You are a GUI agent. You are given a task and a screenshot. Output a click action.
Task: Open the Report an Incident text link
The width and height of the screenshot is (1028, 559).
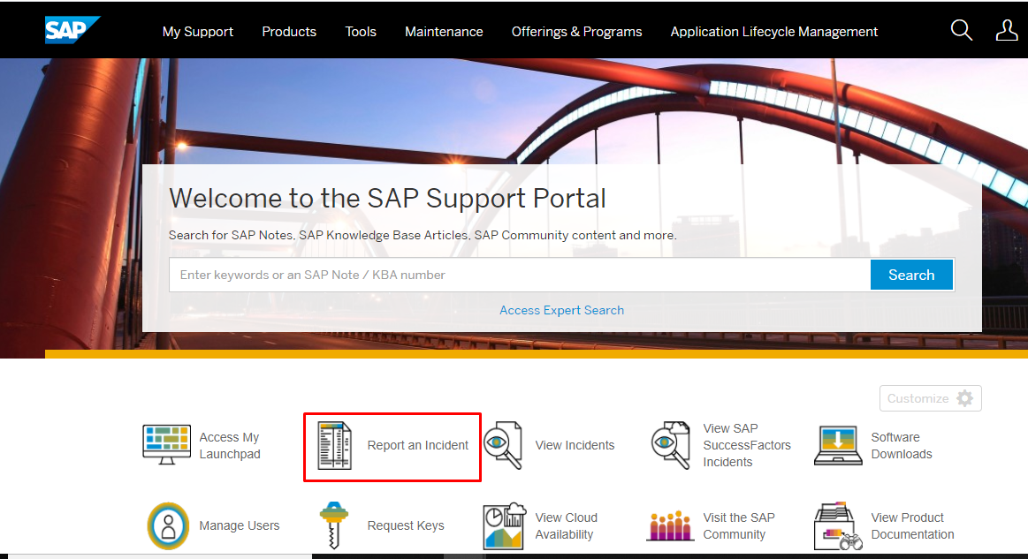417,445
